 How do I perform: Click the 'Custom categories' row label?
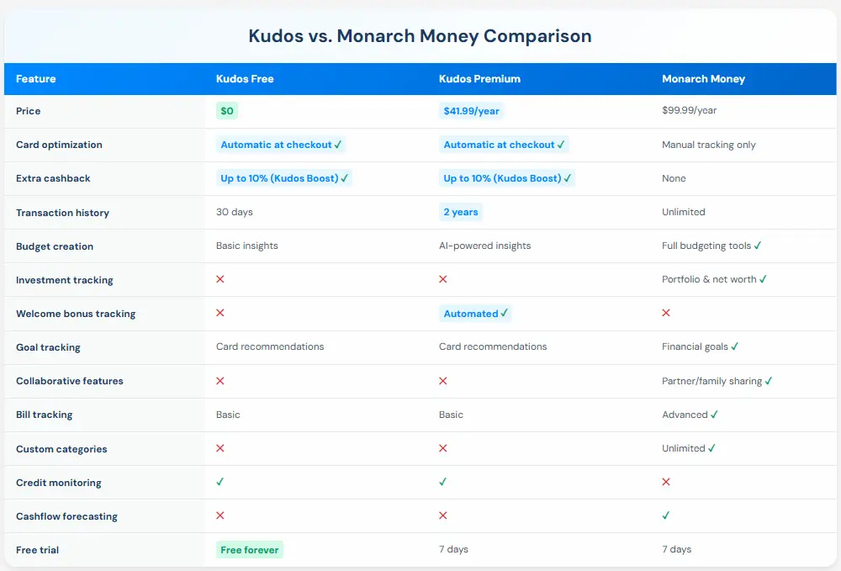pyautogui.click(x=61, y=449)
